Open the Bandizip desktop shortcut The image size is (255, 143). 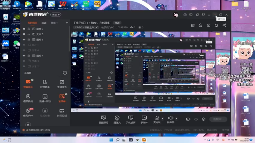(x=17, y=5)
